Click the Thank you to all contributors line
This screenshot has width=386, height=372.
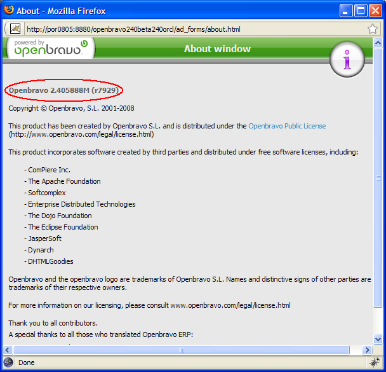(53, 323)
